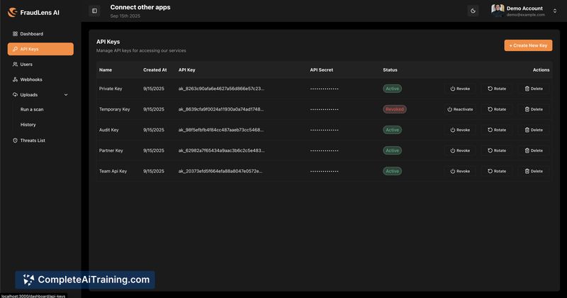The height and width of the screenshot is (298, 567).
Task: Open Run a scan
Action: (32, 109)
